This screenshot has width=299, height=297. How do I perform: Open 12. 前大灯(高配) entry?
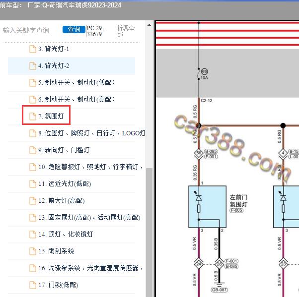62,200
